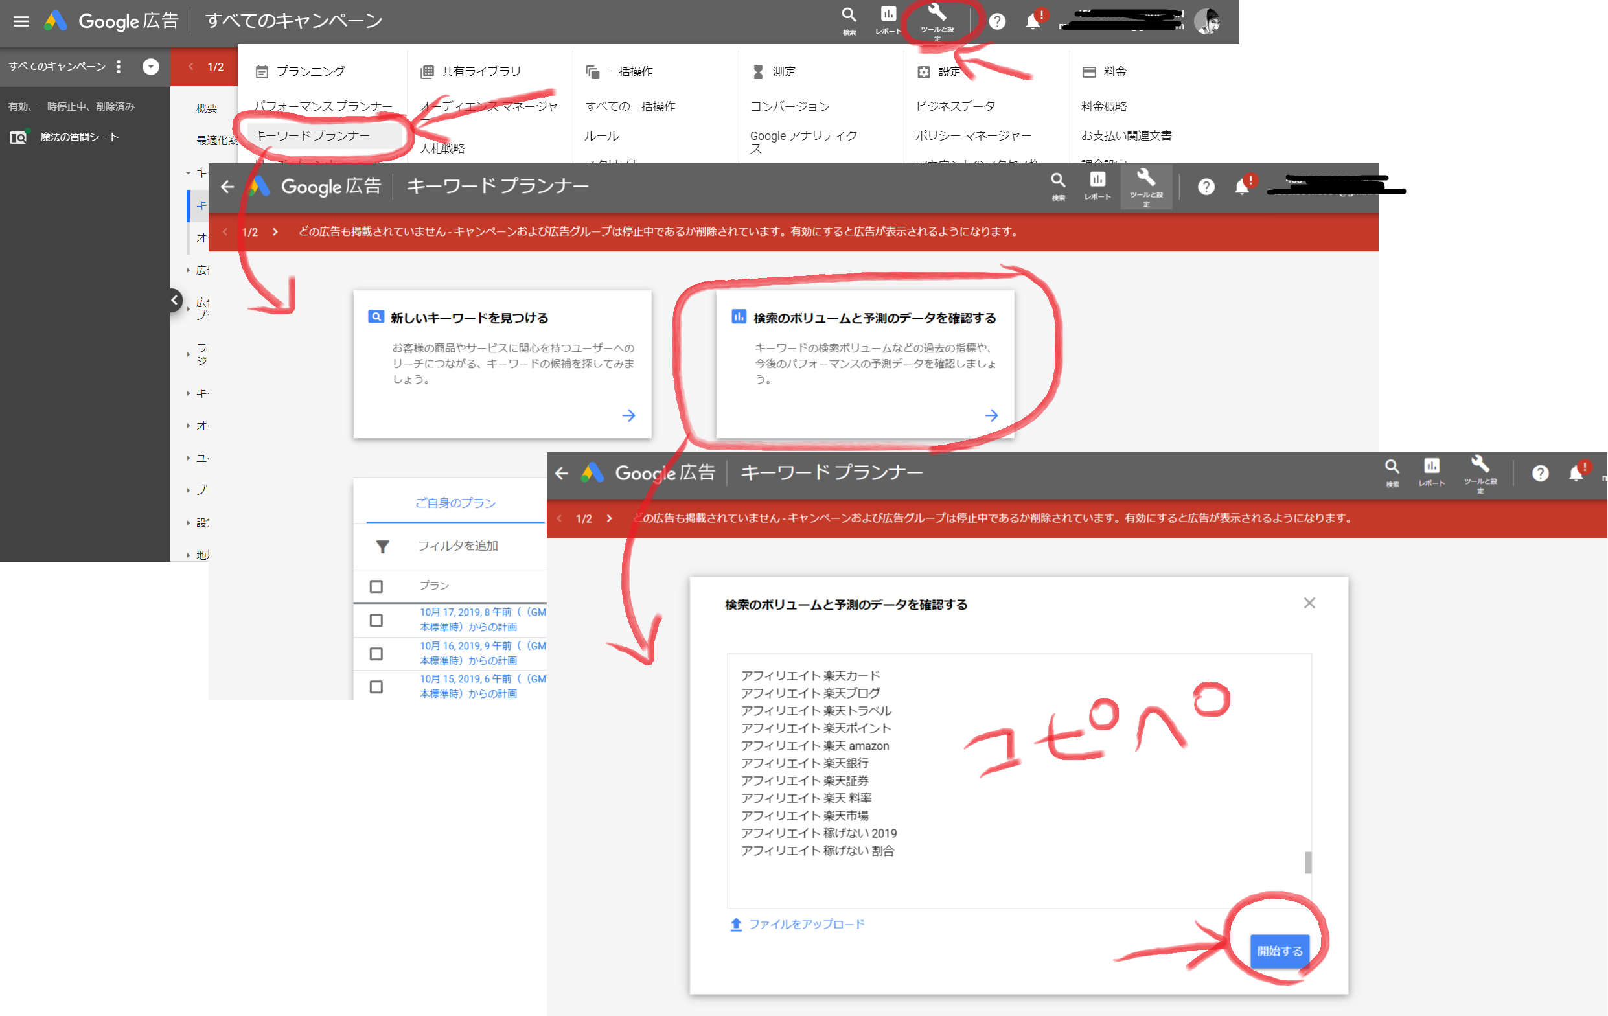Expand the 広告 section arrow in side navigation
Screen dimensions: 1608x1016
[189, 271]
